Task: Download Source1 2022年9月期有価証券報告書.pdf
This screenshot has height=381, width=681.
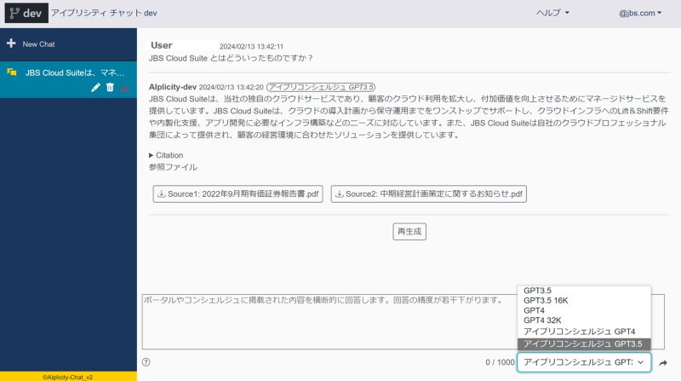Action: [237, 194]
